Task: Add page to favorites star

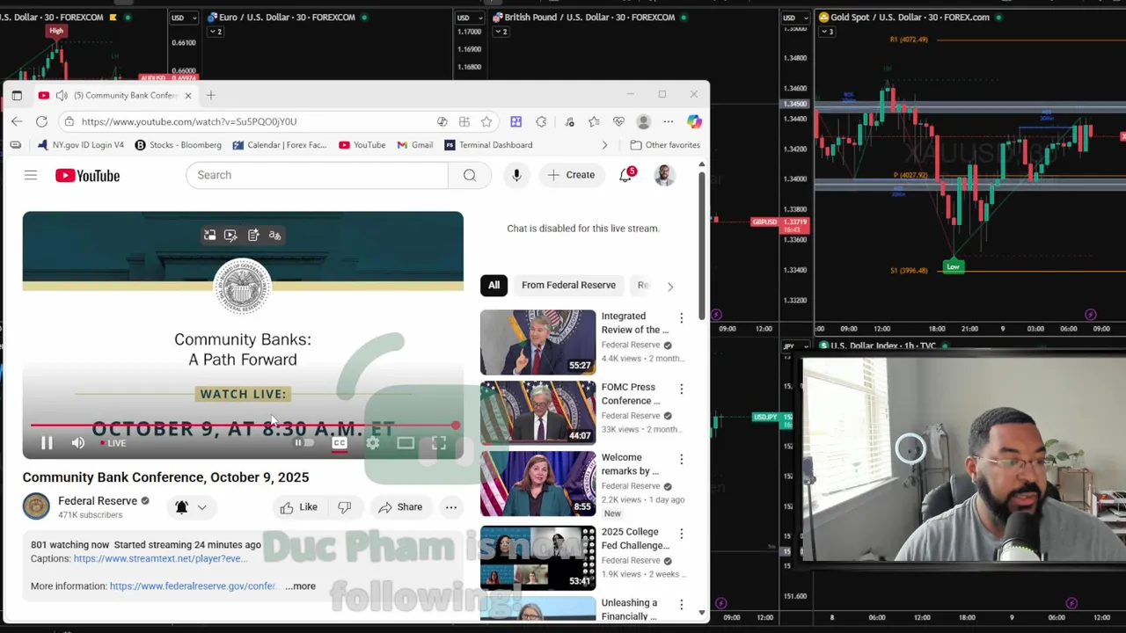Action: [x=486, y=121]
